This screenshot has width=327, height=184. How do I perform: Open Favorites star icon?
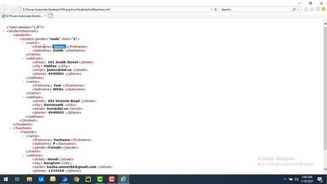[312, 9]
